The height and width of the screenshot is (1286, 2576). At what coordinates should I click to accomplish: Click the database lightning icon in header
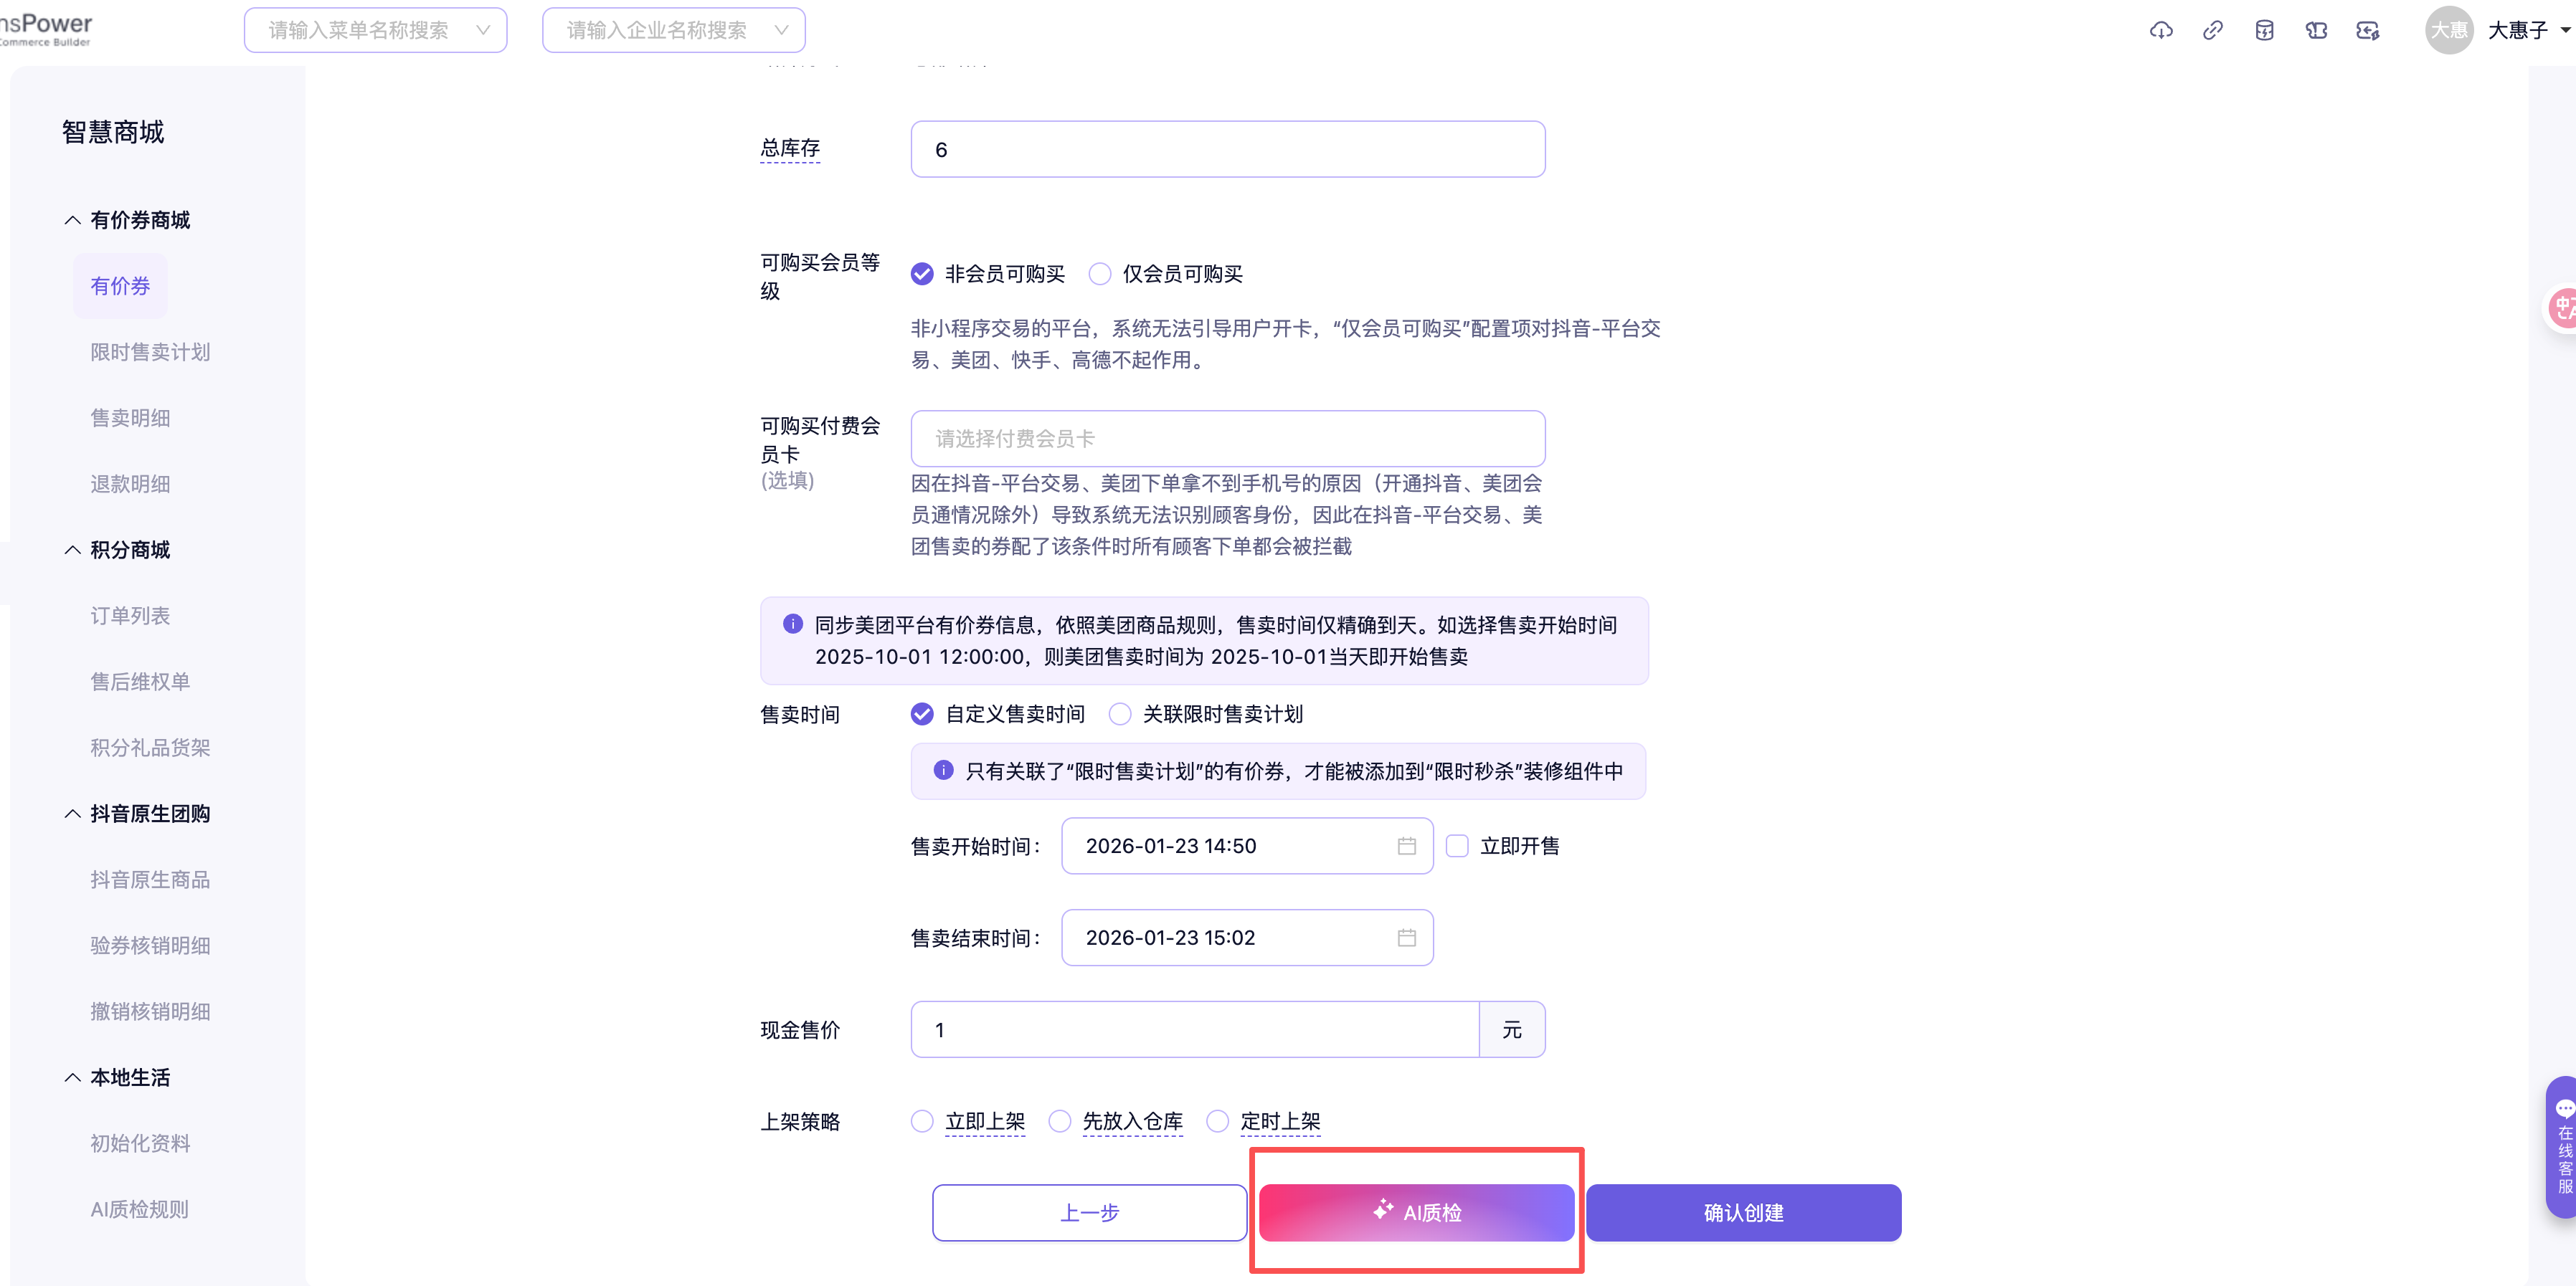tap(2264, 31)
